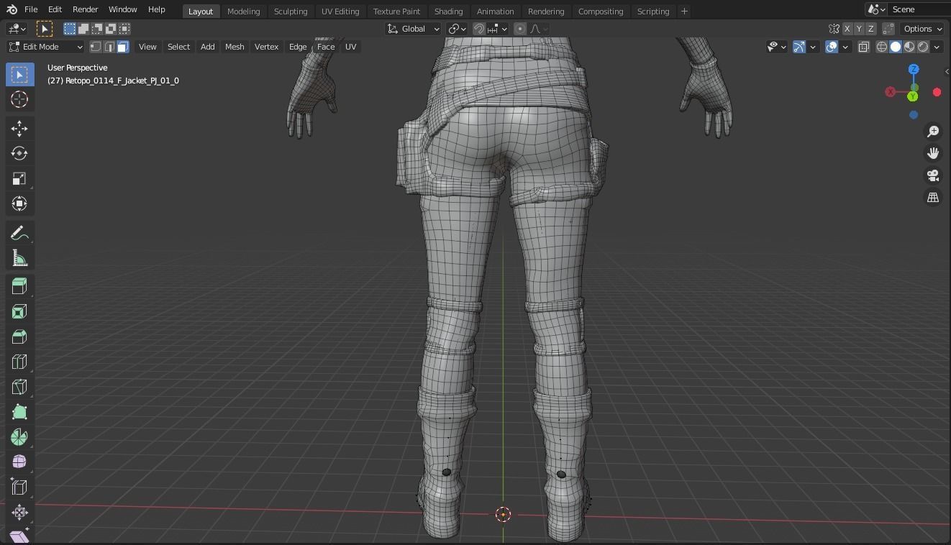
Task: Open the Mesh menu
Action: [x=235, y=47]
